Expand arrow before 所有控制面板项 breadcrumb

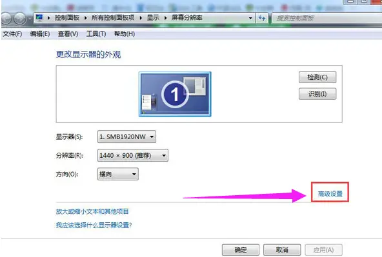pos(86,18)
